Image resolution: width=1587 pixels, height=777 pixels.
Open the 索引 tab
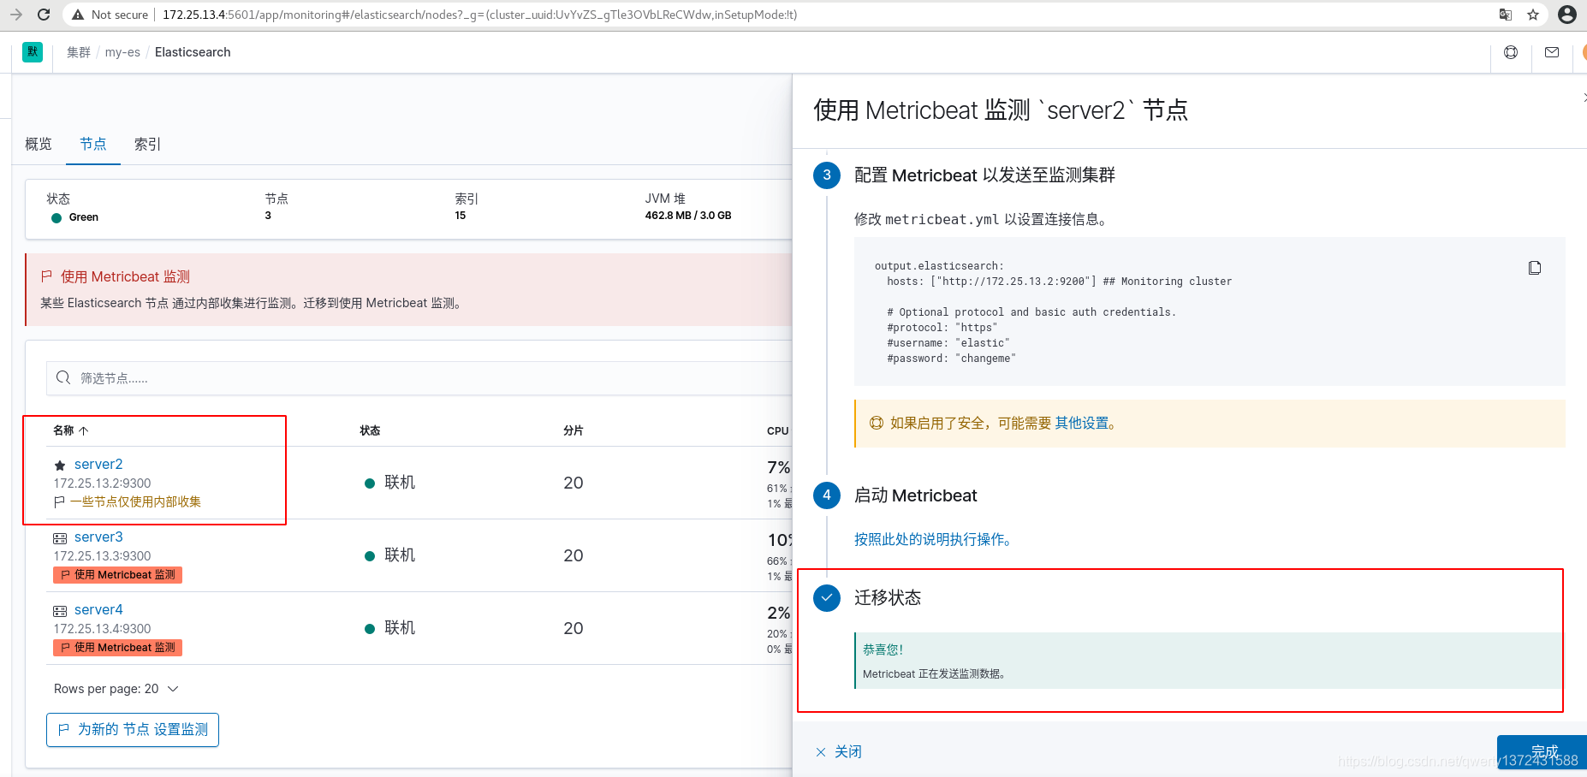pos(148,144)
